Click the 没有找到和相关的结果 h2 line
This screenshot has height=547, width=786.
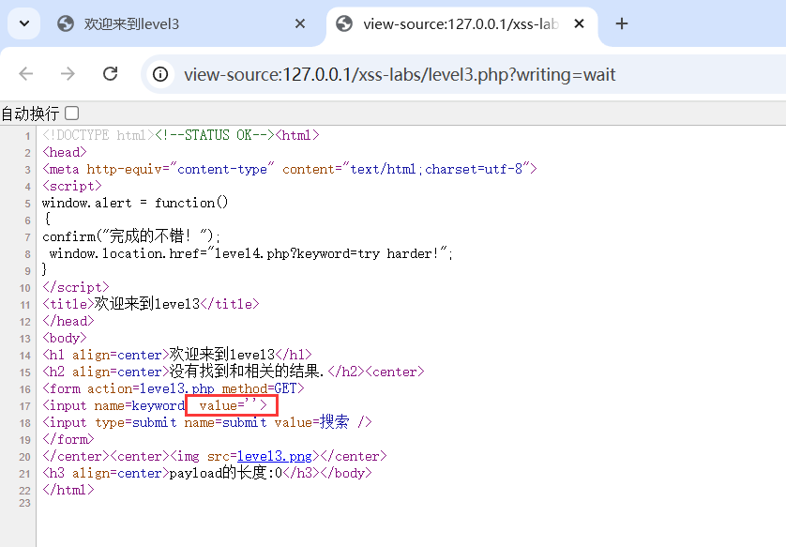click(x=234, y=372)
